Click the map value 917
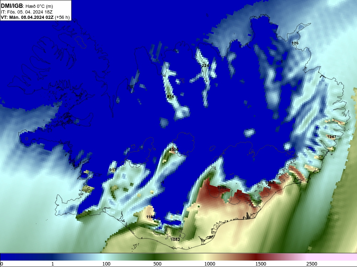 113,170
